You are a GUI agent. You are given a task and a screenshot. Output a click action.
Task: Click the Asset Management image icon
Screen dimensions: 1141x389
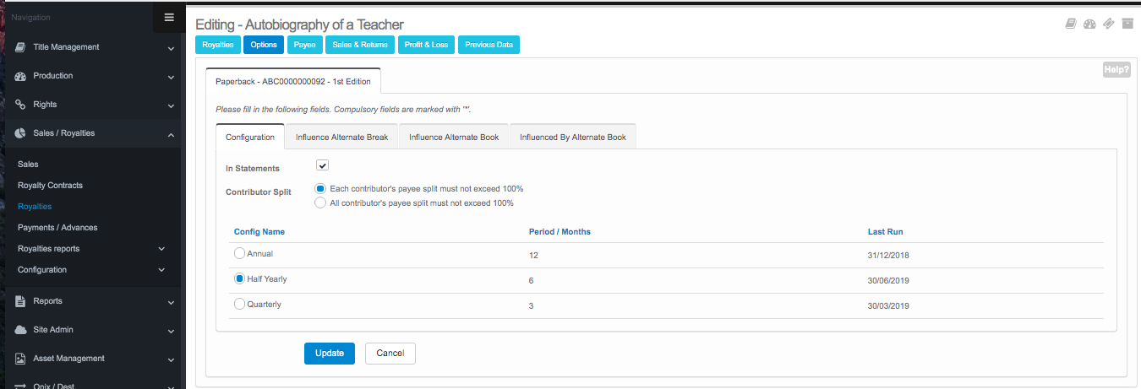pos(20,359)
